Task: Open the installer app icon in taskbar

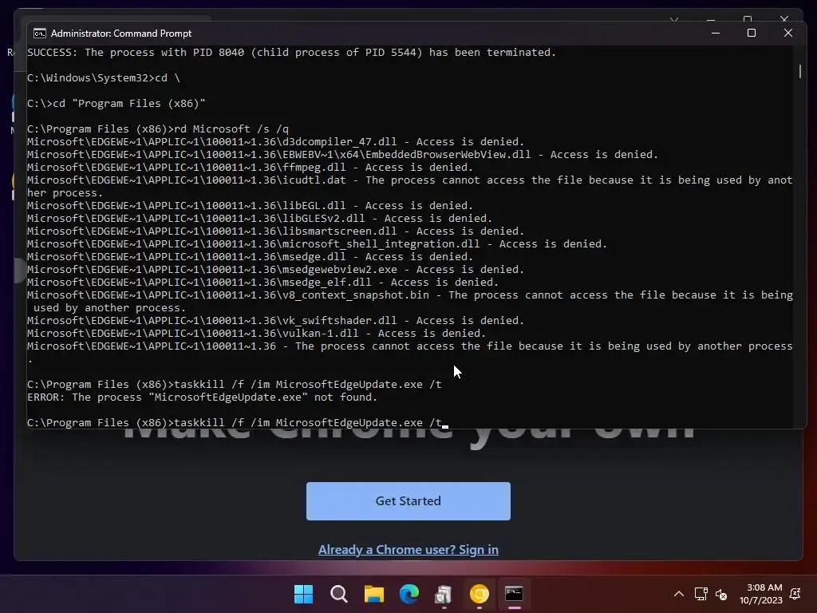Action: pos(444,594)
